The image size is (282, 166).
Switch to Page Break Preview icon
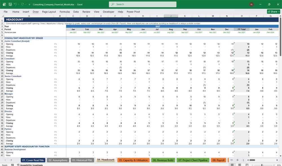[247, 165]
